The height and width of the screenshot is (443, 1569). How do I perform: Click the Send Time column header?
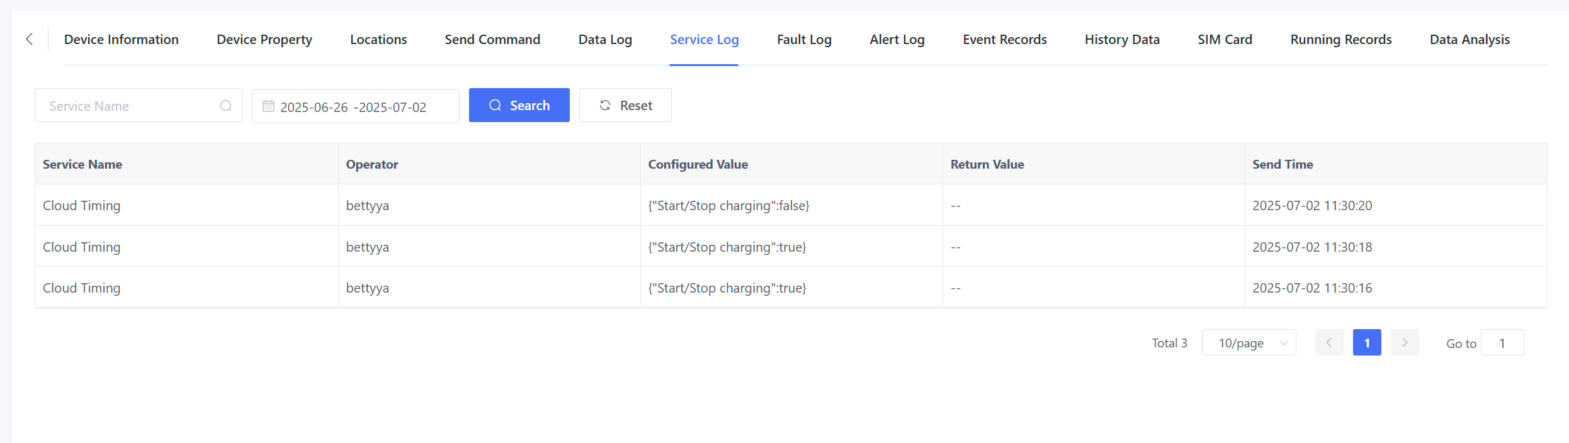(x=1283, y=164)
